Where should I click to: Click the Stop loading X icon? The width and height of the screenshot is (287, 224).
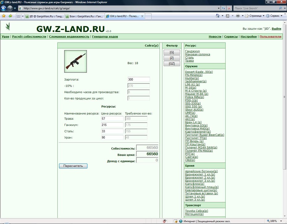pyautogui.click(x=229, y=8)
